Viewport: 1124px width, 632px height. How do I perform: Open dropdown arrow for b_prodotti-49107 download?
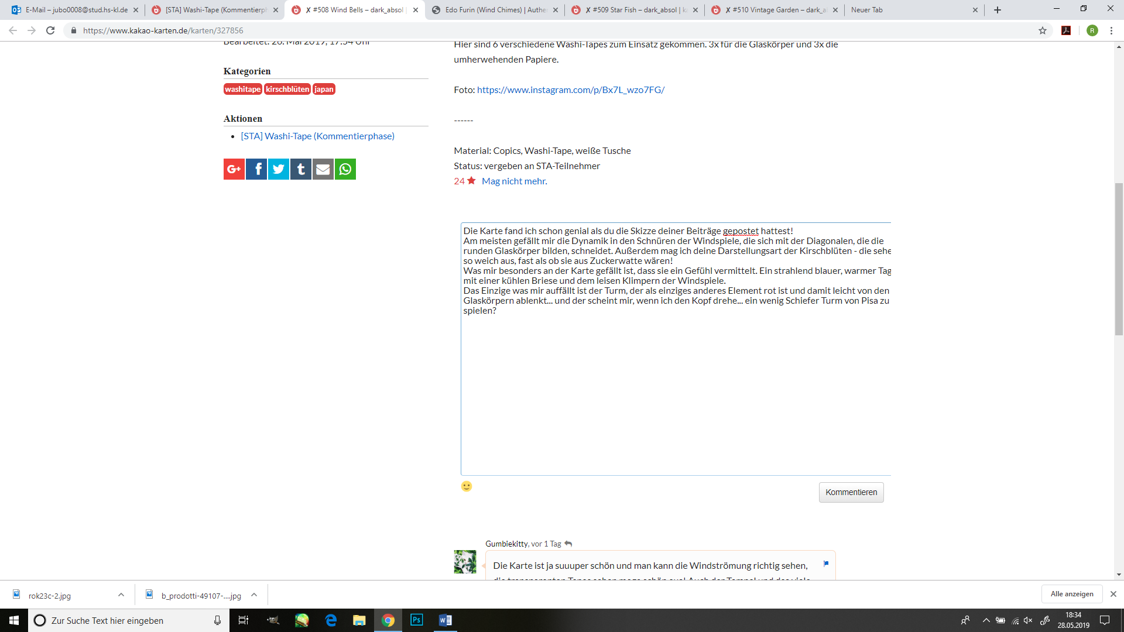tap(254, 595)
